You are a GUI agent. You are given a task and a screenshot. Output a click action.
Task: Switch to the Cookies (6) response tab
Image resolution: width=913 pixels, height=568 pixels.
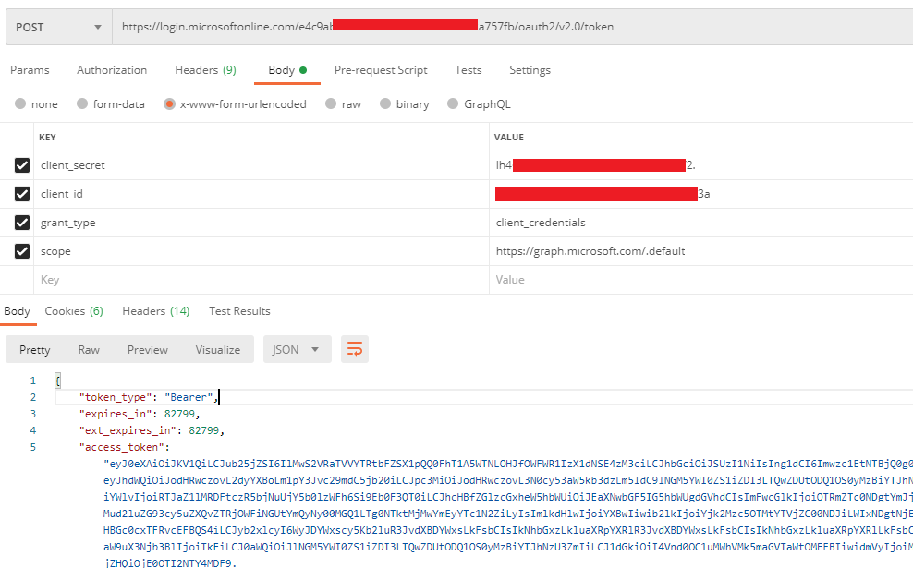74,310
